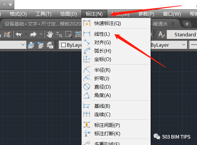197x145 pixels.
Task: Click the continue dimension icon
Action: [x=86, y=114]
